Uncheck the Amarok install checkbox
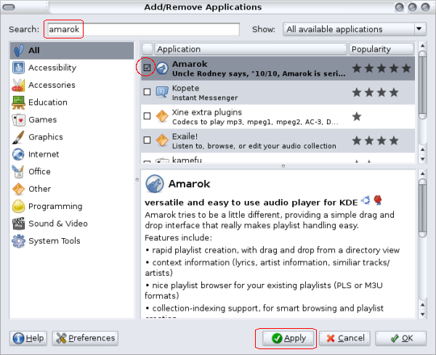The image size is (436, 355). pyautogui.click(x=147, y=68)
